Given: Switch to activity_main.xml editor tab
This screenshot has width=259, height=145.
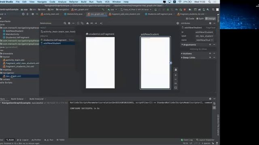Looking at the screenshot, I should 50,14.
